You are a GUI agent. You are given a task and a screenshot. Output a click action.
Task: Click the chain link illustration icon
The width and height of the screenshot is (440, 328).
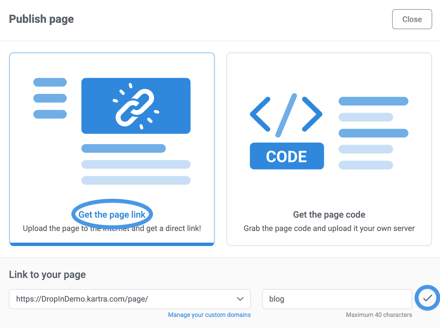(x=136, y=106)
